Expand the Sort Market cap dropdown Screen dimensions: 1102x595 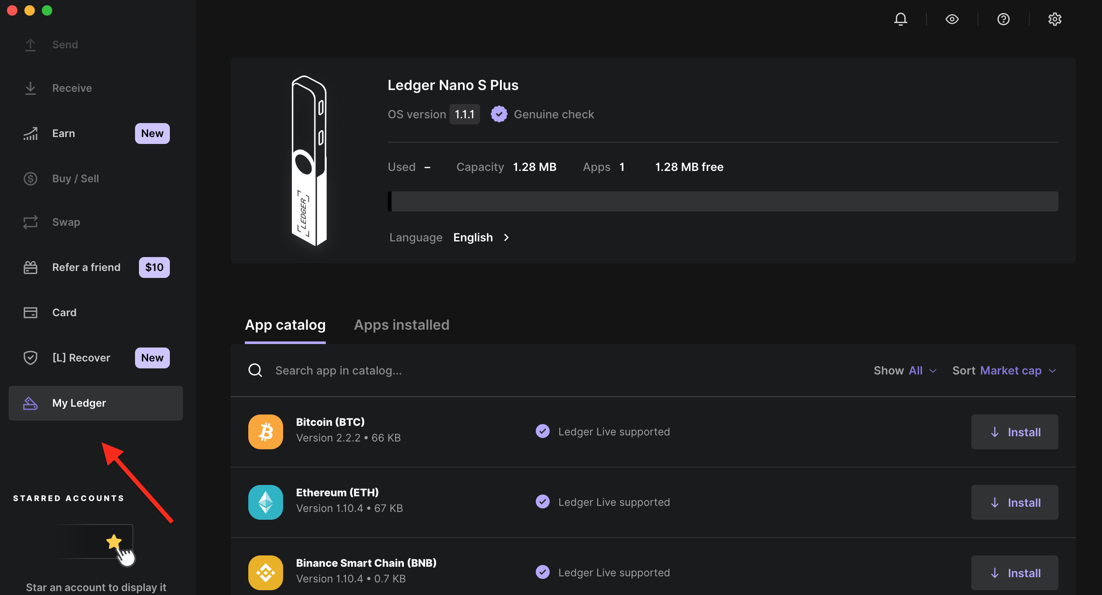1004,371
